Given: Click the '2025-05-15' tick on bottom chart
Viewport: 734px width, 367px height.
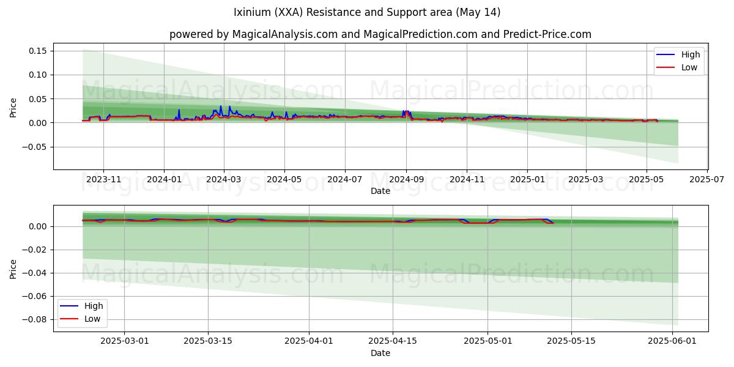Looking at the screenshot, I should pos(572,341).
